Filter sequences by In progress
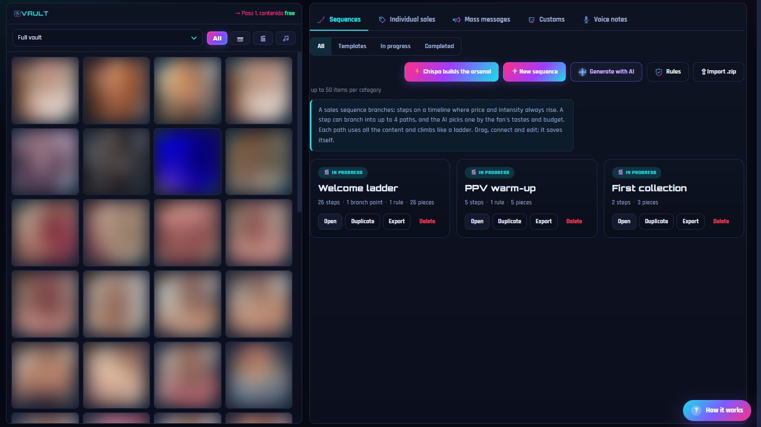The image size is (761, 427). tap(395, 46)
